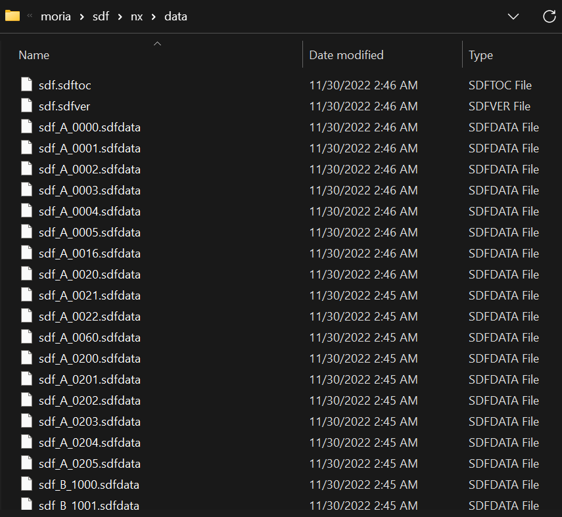Select file sdf_B_1000.sdfdata

click(89, 485)
